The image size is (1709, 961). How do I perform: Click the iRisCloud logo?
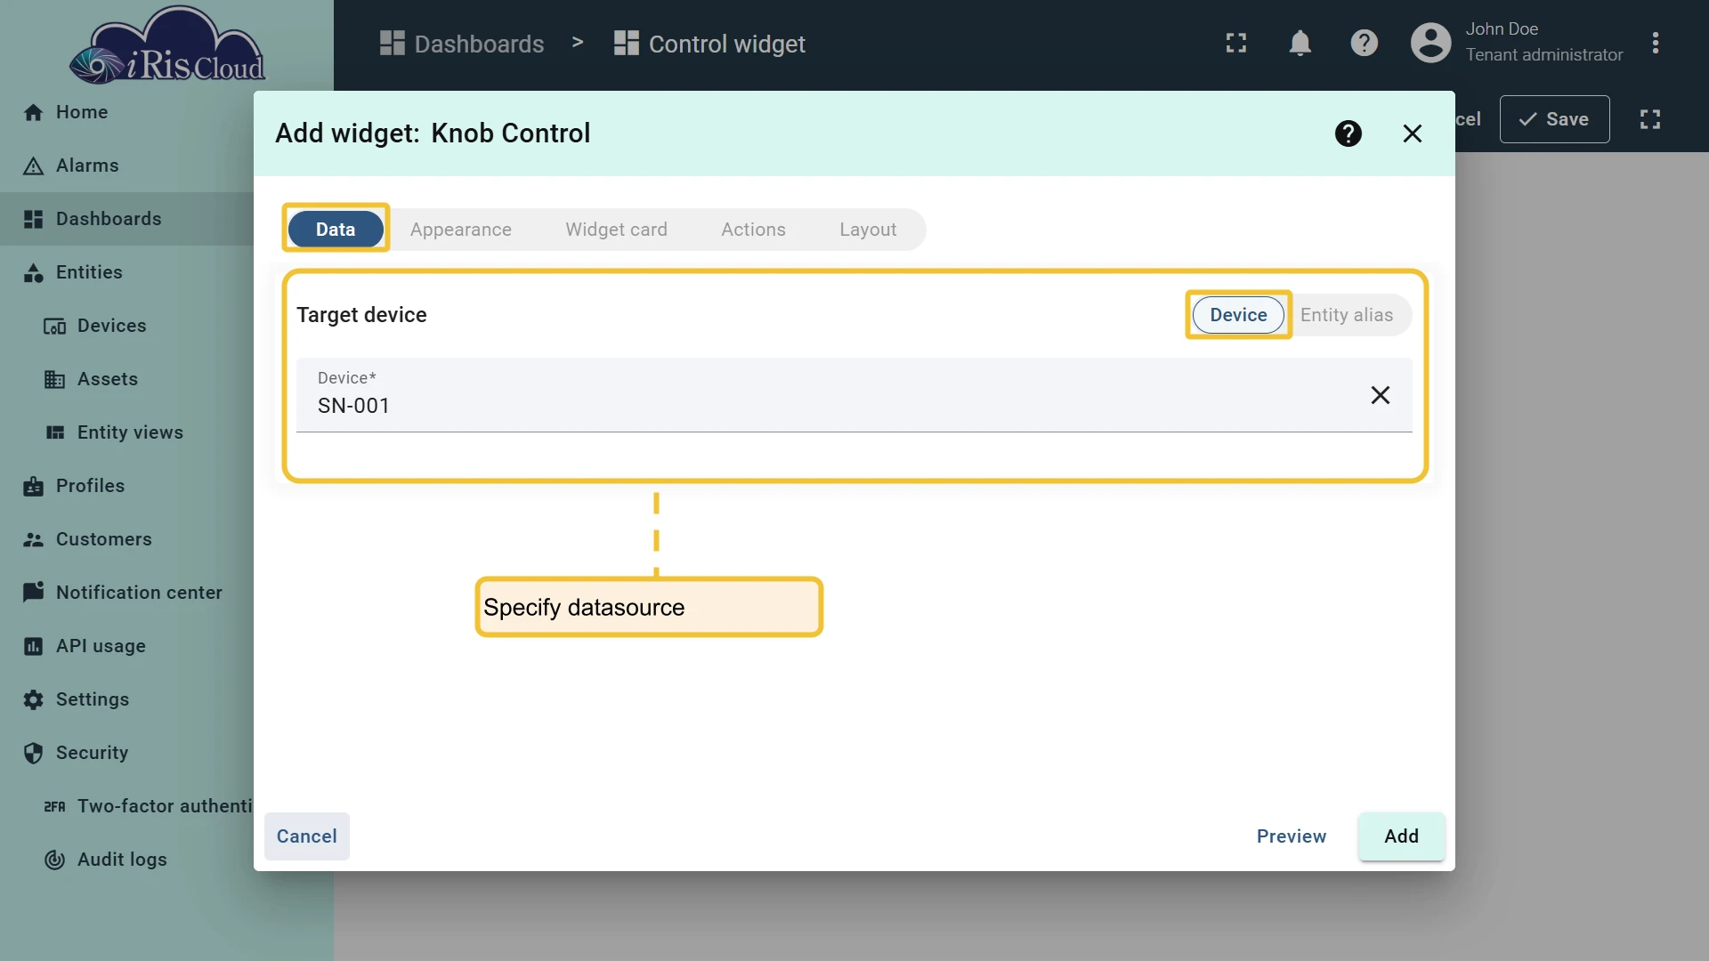click(167, 46)
